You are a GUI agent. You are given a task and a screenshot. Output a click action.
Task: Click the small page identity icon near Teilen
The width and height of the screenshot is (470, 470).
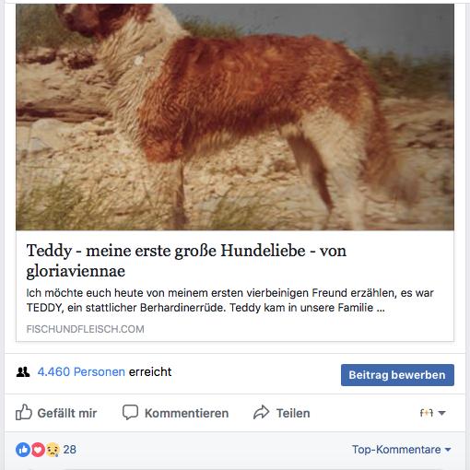(x=427, y=413)
